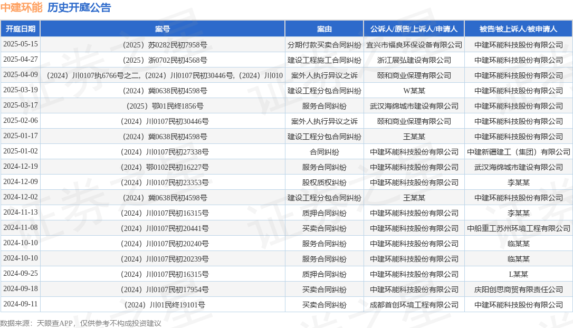
Task: Click date cell 2024-12-19
Action: (21, 167)
